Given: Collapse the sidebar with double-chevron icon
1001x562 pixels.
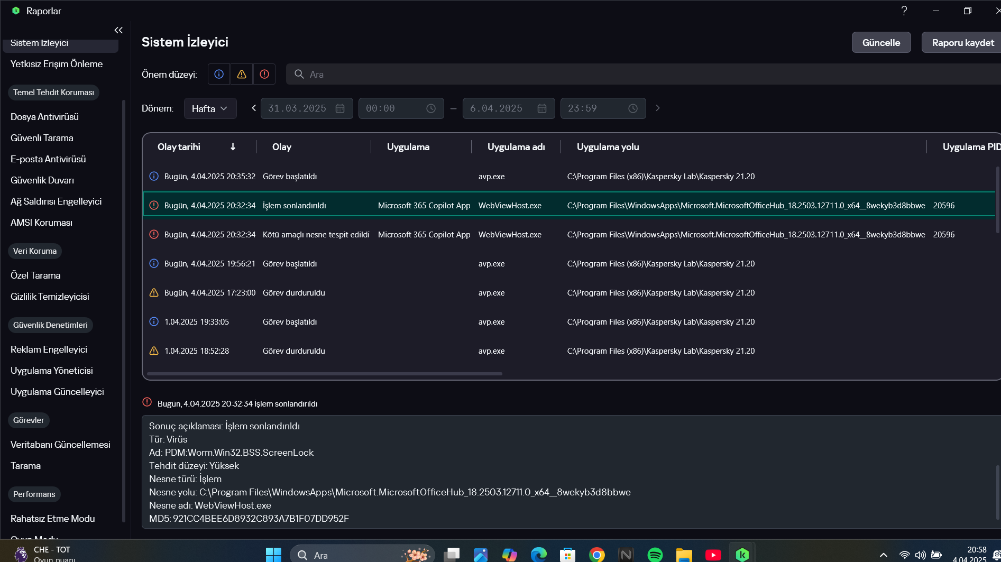Looking at the screenshot, I should tap(118, 30).
